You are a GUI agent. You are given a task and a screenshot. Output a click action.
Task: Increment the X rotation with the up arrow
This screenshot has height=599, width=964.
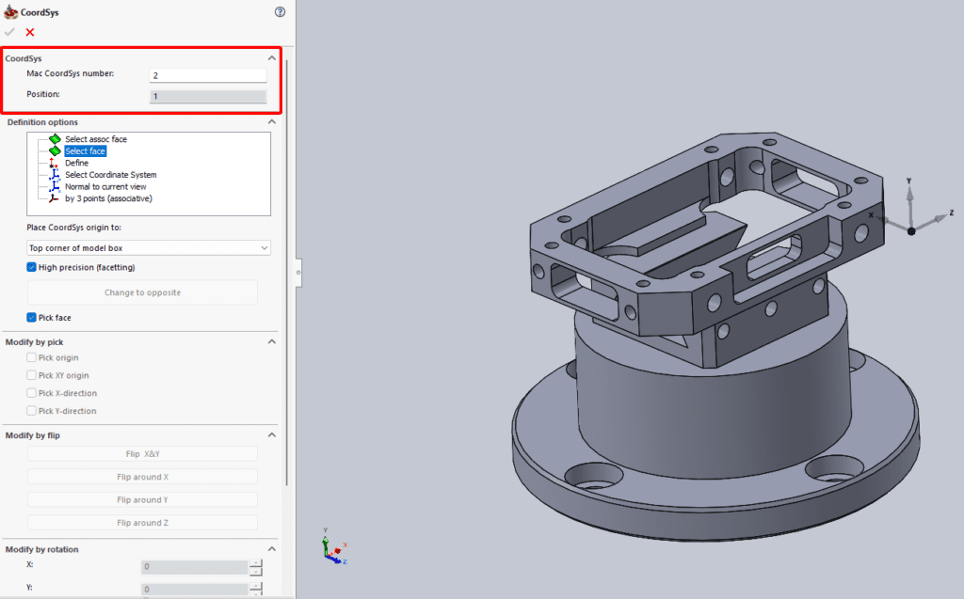coord(256,562)
